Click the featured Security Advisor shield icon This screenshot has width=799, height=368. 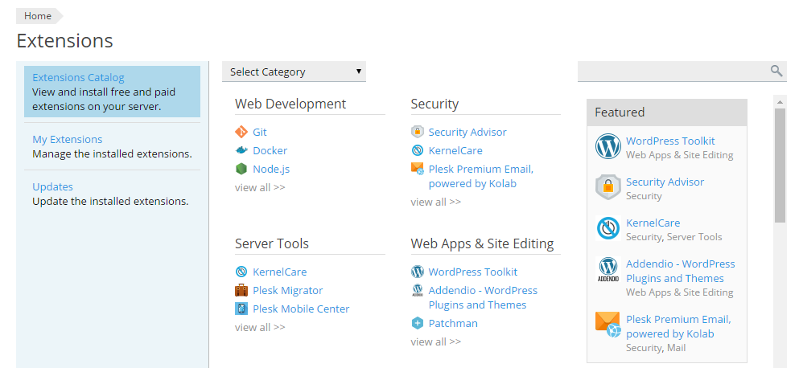607,188
